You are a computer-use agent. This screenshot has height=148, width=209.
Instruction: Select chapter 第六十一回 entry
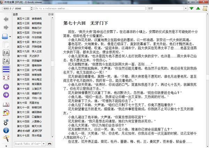point(29,61)
